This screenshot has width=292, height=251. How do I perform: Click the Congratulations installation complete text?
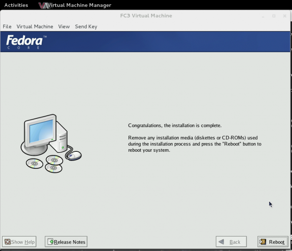[175, 125]
